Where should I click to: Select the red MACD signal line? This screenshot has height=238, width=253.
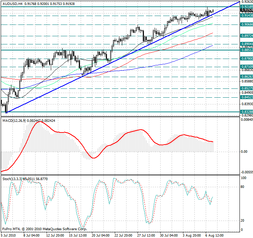point(107,147)
